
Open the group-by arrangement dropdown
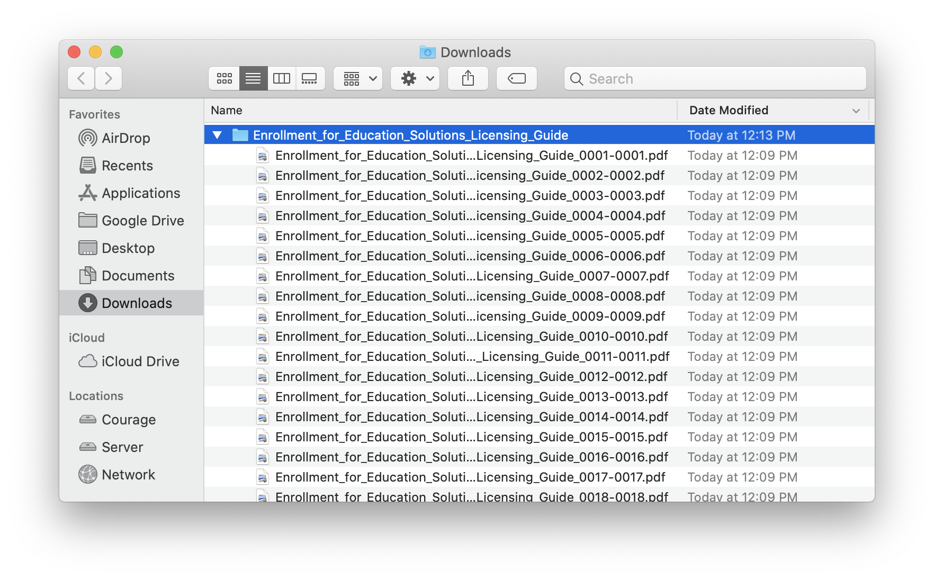click(x=358, y=79)
